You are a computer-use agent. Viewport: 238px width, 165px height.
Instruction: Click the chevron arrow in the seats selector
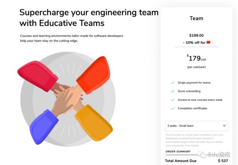[225, 126]
